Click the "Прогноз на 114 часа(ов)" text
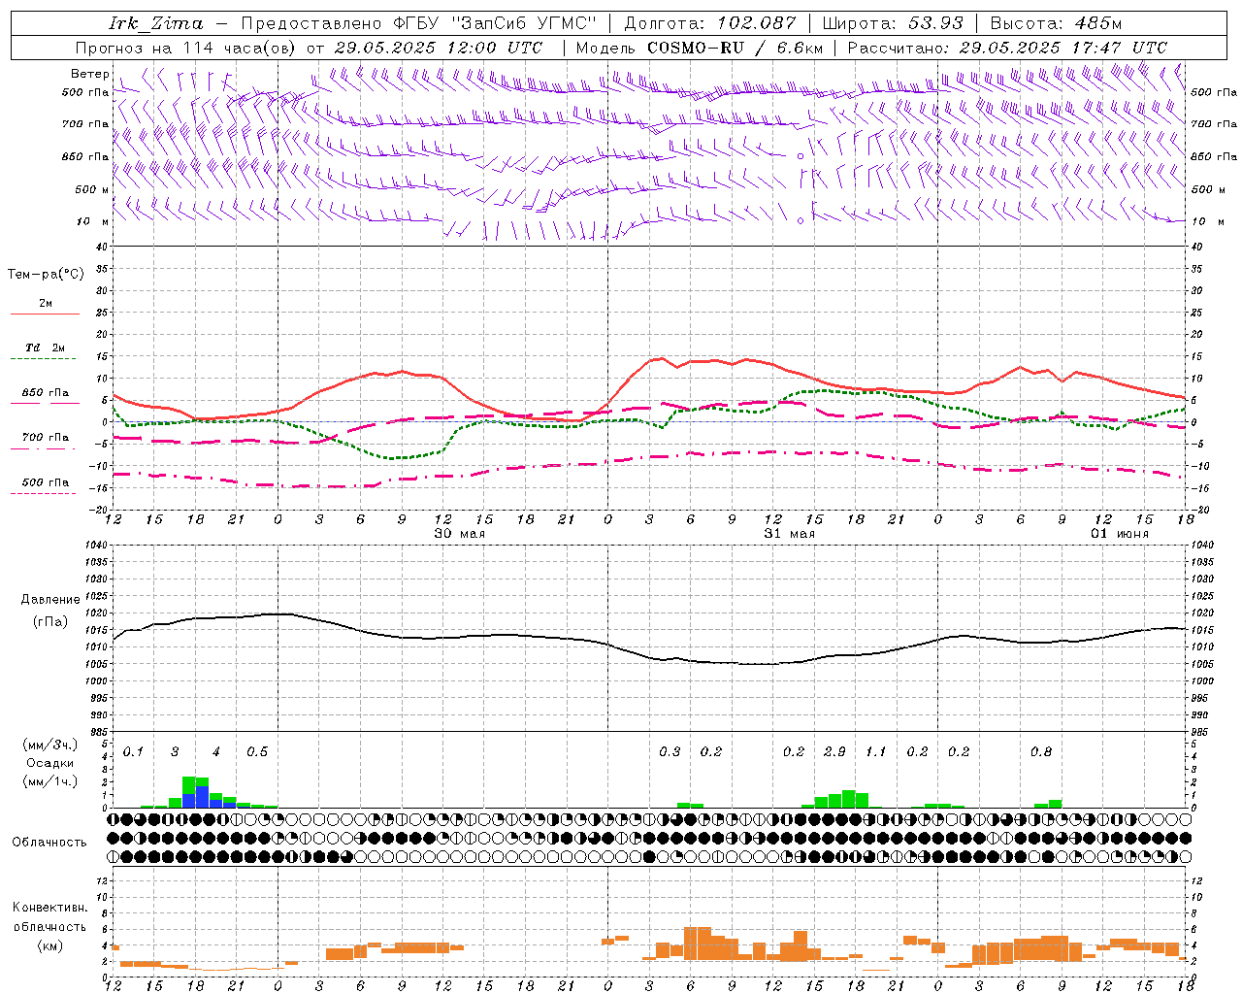Image resolution: width=1242 pixels, height=994 pixels. coord(185,48)
